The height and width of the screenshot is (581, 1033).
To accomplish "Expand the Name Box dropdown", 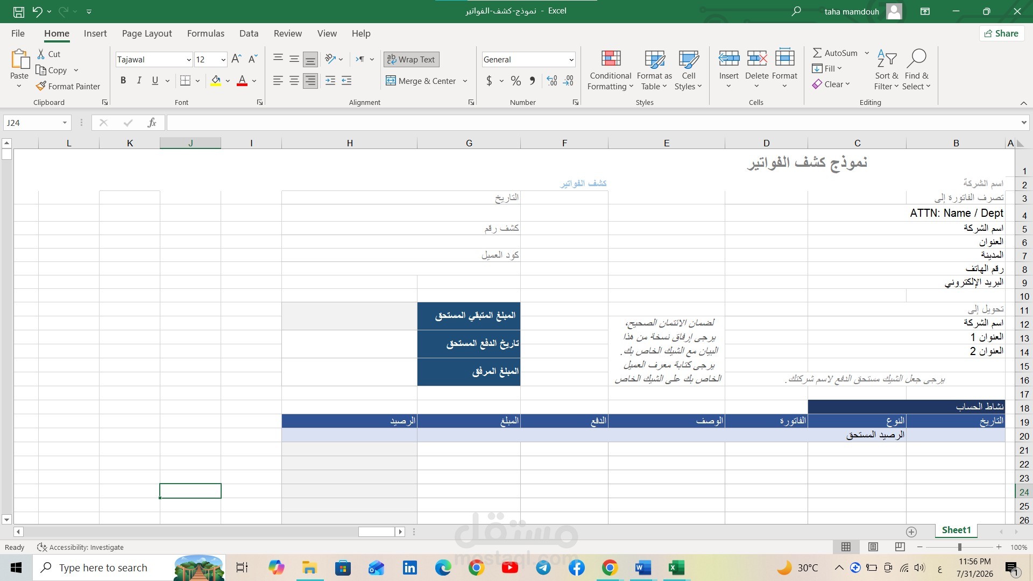I will (x=65, y=123).
